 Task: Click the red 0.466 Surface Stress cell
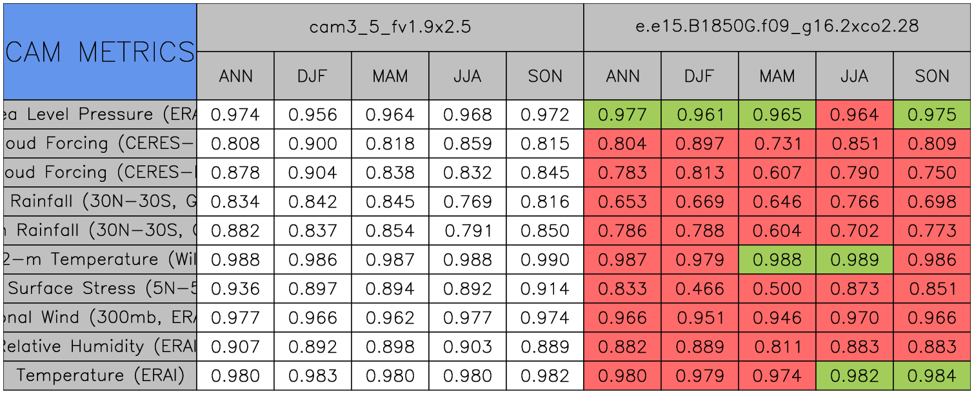(699, 288)
